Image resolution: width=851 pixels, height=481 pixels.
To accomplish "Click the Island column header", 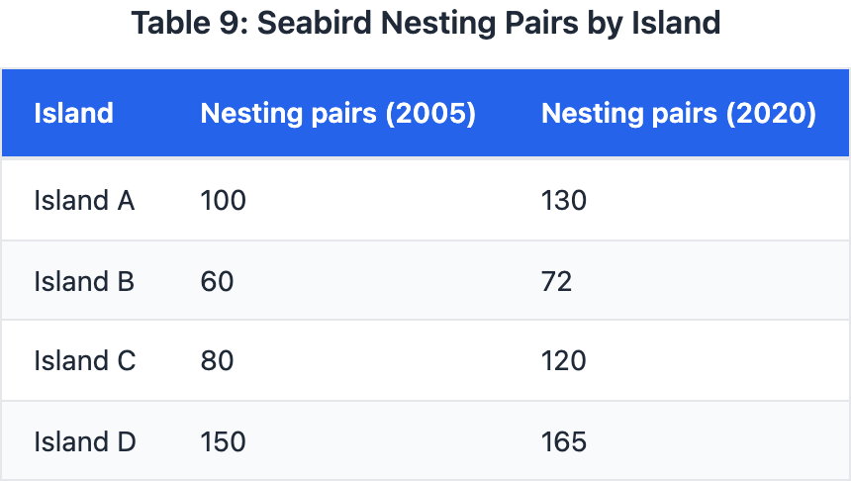I will 73,113.
